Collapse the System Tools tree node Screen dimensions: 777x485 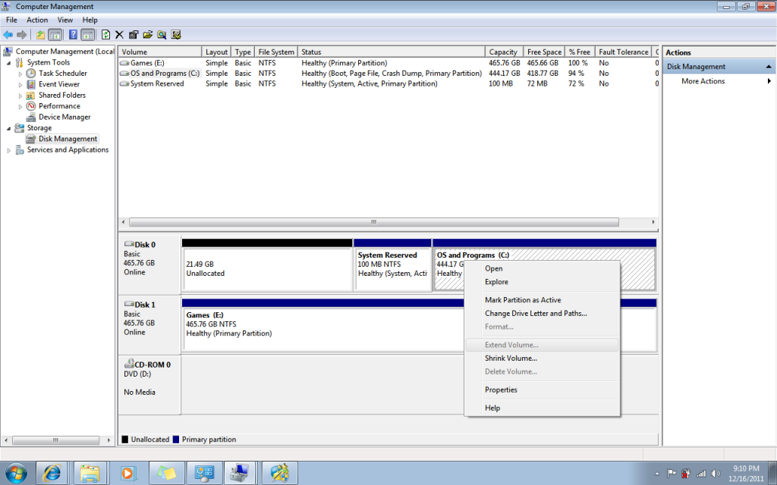9,62
